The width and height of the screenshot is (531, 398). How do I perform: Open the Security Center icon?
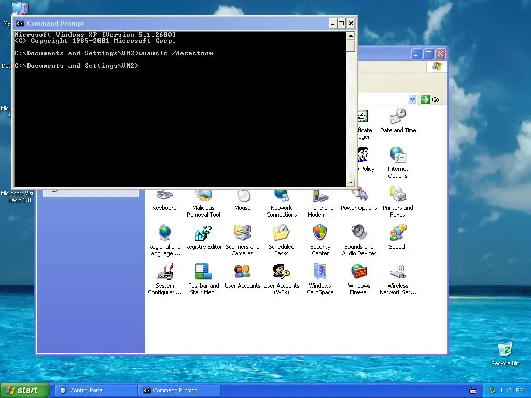coord(320,240)
